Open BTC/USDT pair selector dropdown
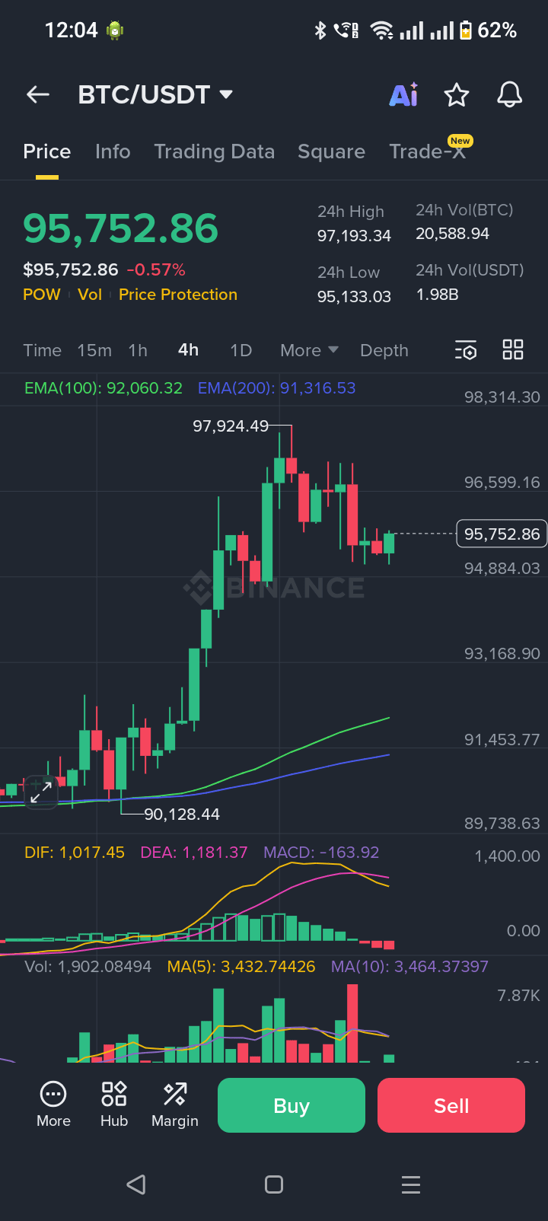 coord(155,94)
